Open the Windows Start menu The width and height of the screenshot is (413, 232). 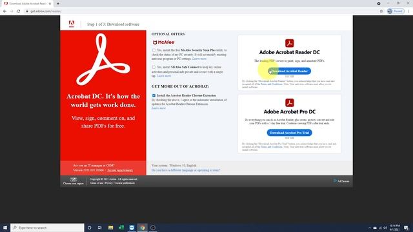pyautogui.click(x=5, y=227)
